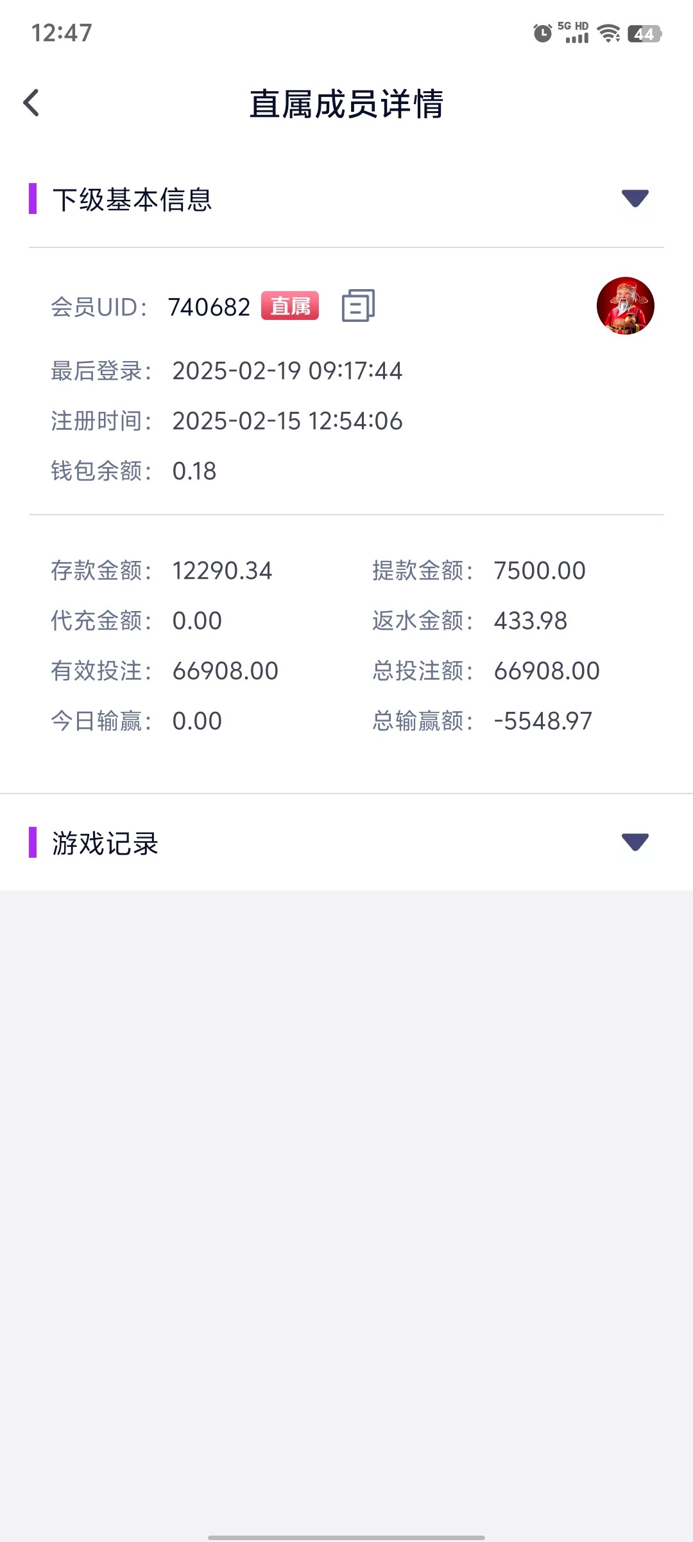Viewport: 693px width, 1542px height.
Task: Tap the battery indicator icon
Action: tap(644, 33)
